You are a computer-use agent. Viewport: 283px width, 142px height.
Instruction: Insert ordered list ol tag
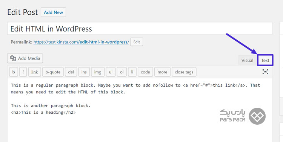tap(122, 72)
